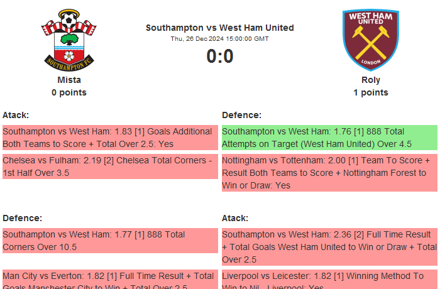Click the Southampton vs West Ham United title
The image size is (440, 289).
[x=219, y=28]
